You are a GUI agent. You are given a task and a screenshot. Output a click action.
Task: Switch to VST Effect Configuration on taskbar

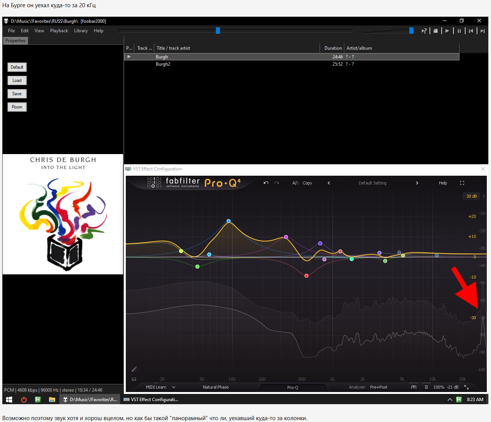[151, 399]
